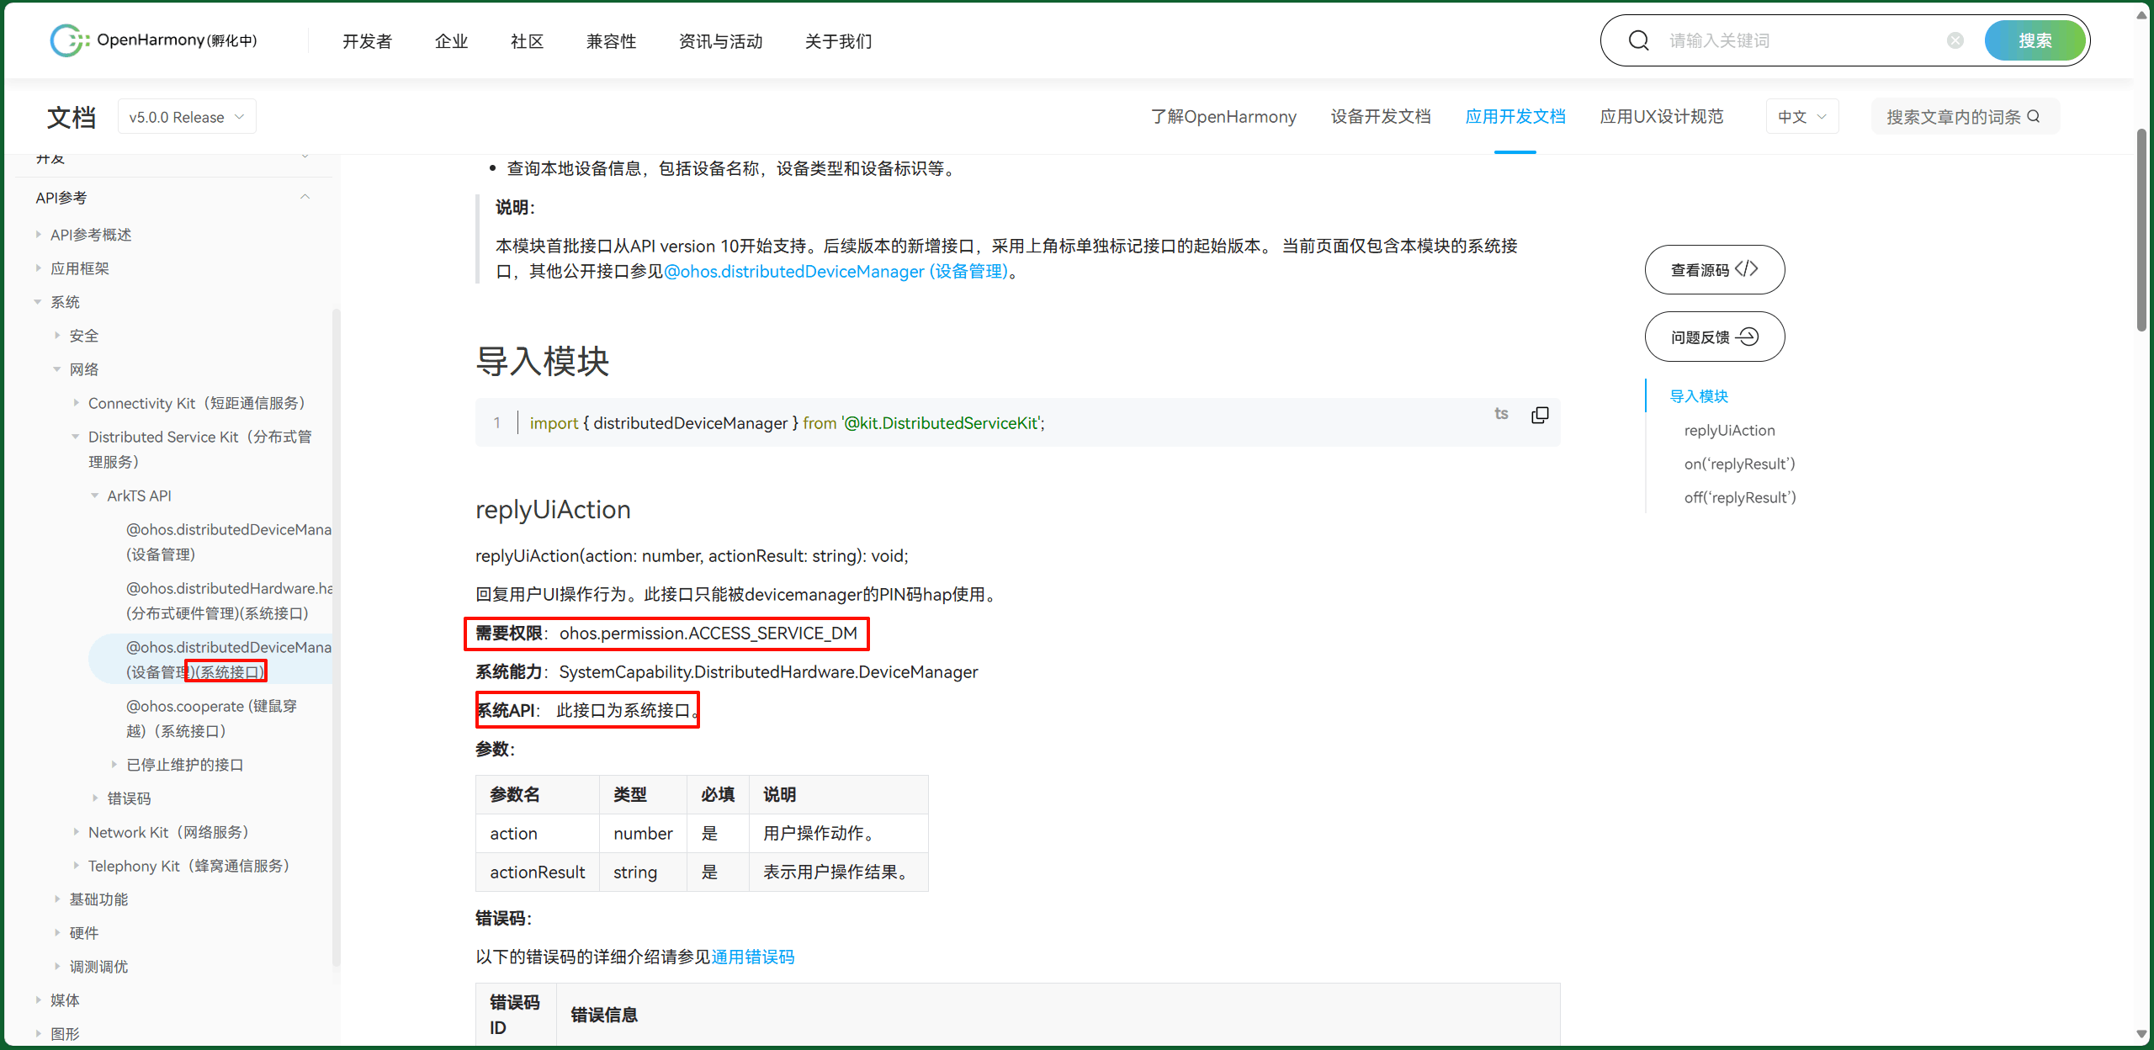The image size is (2154, 1050).
Task: Expand Connectivity Kit tree item
Action: 77,403
